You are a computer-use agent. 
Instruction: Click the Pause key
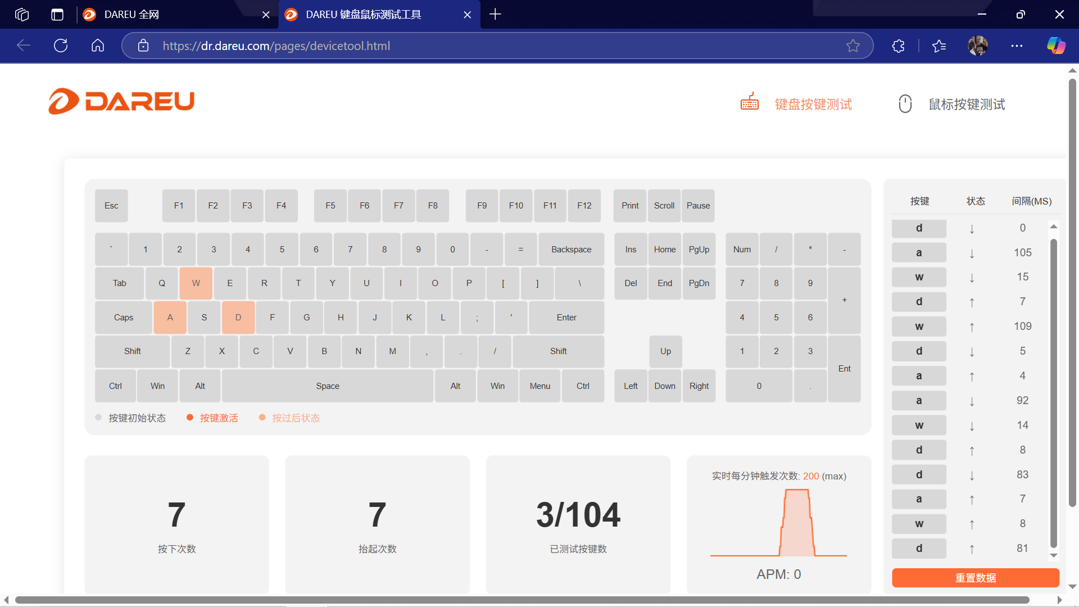(x=699, y=206)
